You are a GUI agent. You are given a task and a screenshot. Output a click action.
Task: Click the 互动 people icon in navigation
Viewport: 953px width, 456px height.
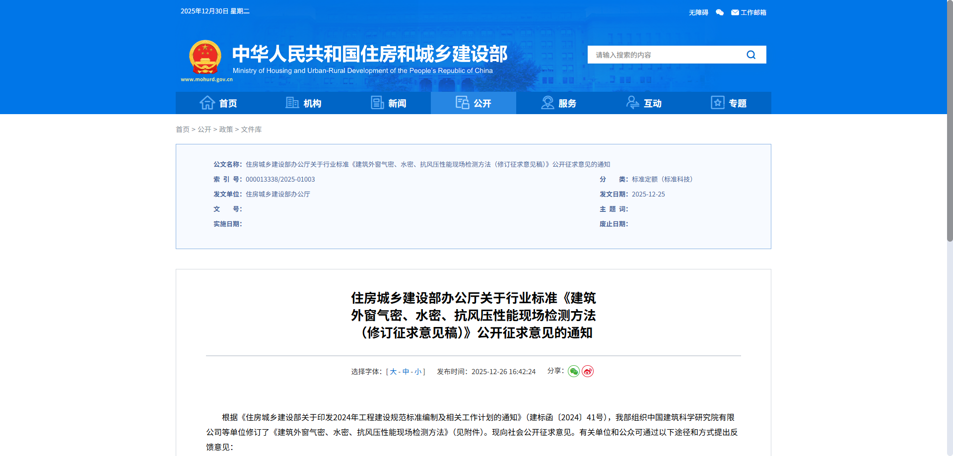632,103
